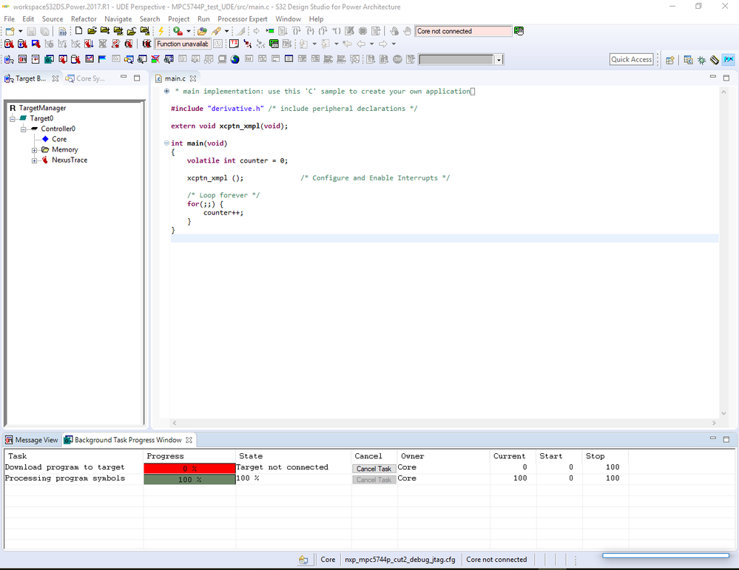Open the Processor Expert menu

click(x=242, y=18)
